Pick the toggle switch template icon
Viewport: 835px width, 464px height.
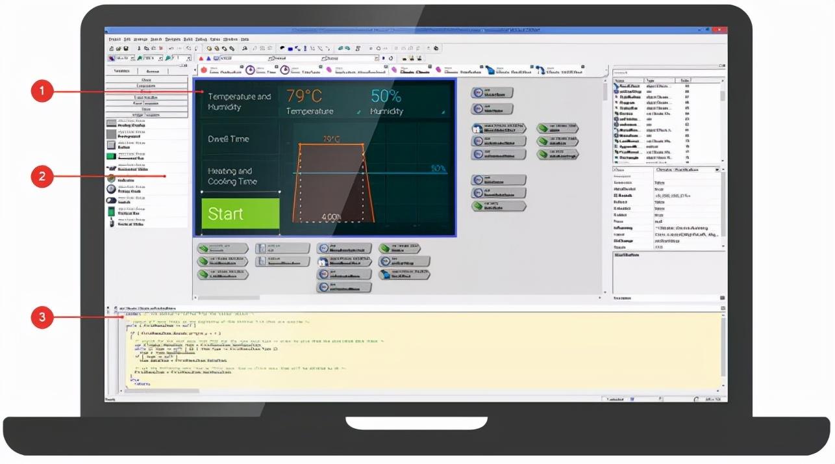coord(112,201)
